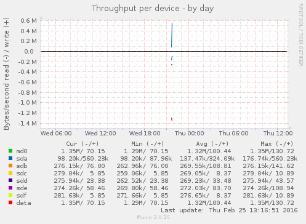Click the 'Wed 06:00' x-axis label

56,134
